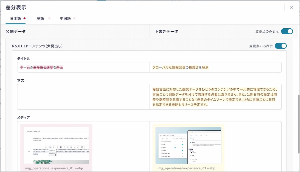The height and width of the screenshot is (172, 300).
Task: Click the draft 本文 text starting 複数言語に対応
Action: [x=215, y=97]
